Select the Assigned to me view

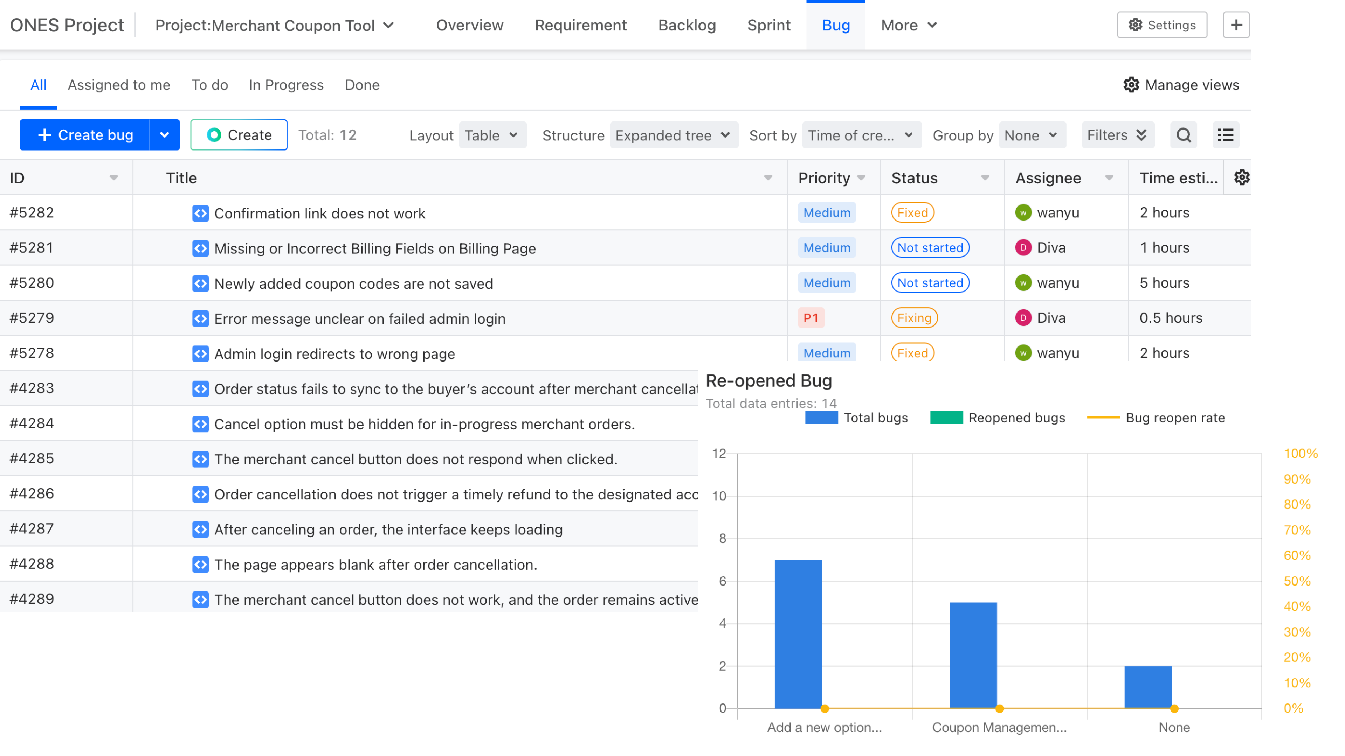[118, 85]
